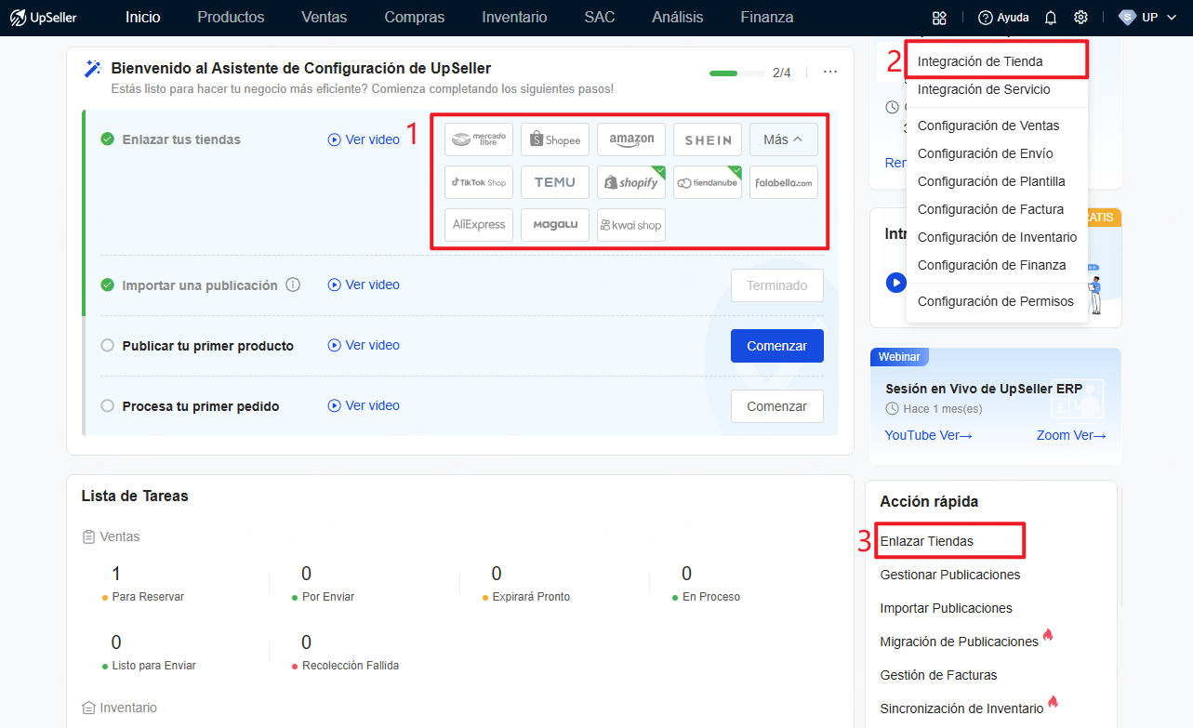The width and height of the screenshot is (1193, 728).
Task: Open the notifications bell
Action: [1051, 18]
